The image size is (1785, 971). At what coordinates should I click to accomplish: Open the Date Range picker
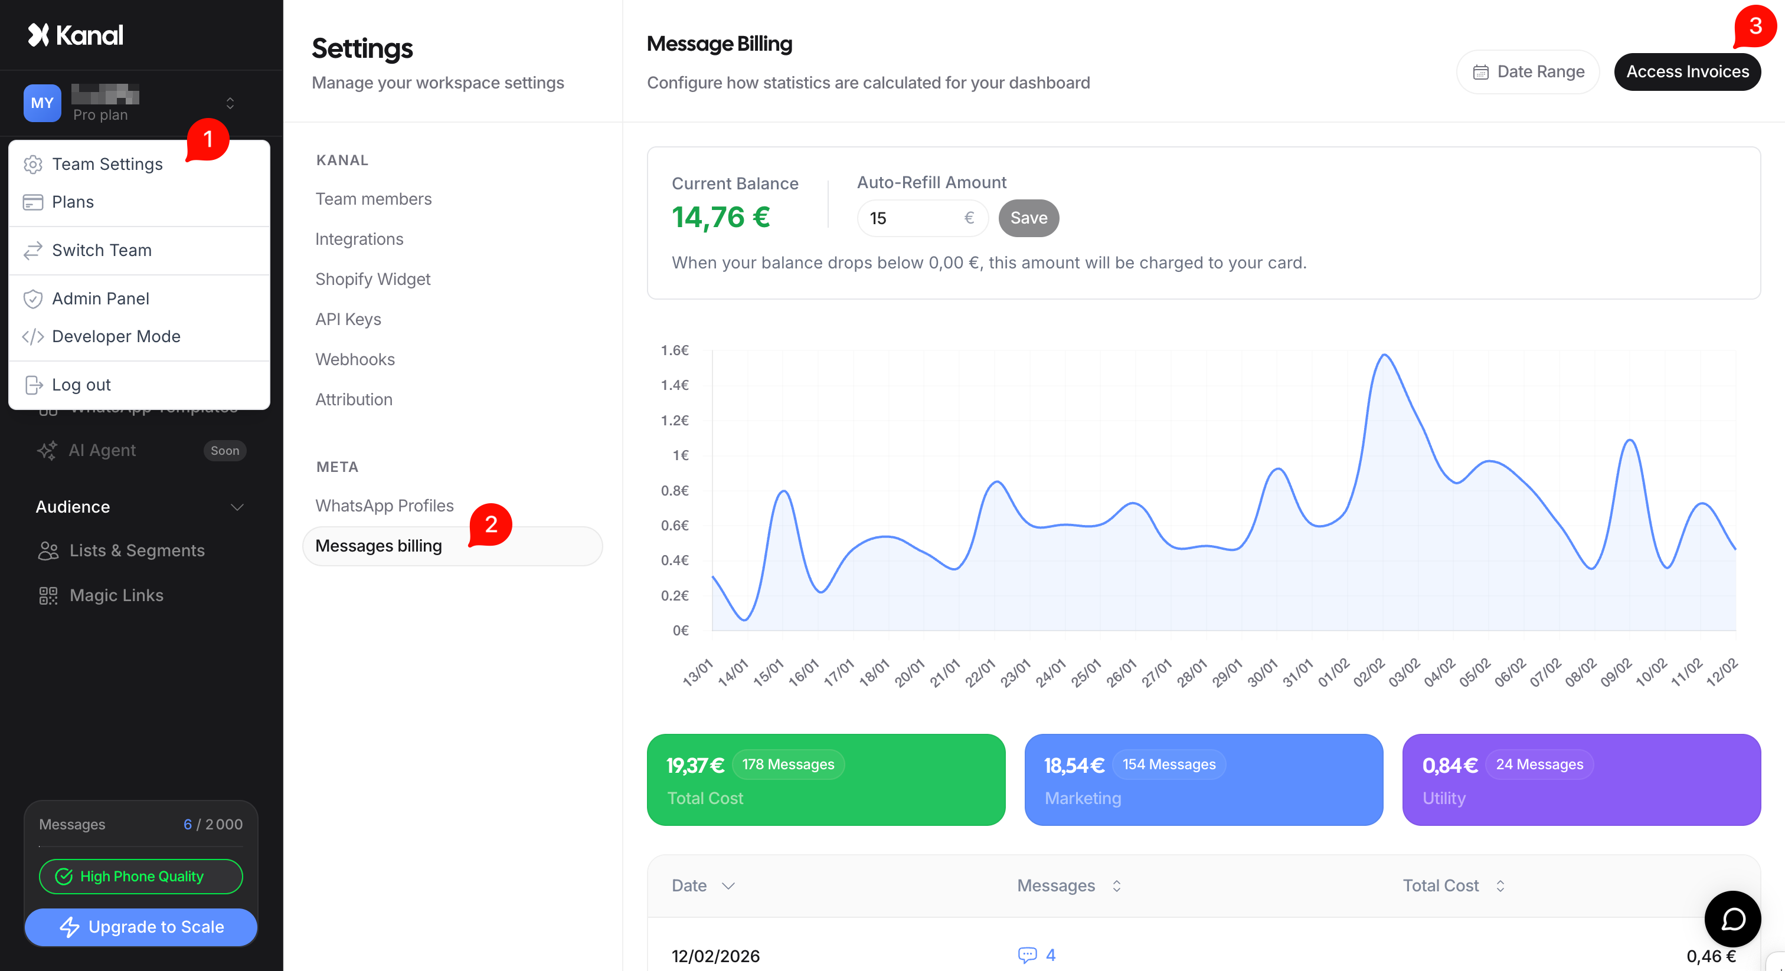tap(1528, 72)
